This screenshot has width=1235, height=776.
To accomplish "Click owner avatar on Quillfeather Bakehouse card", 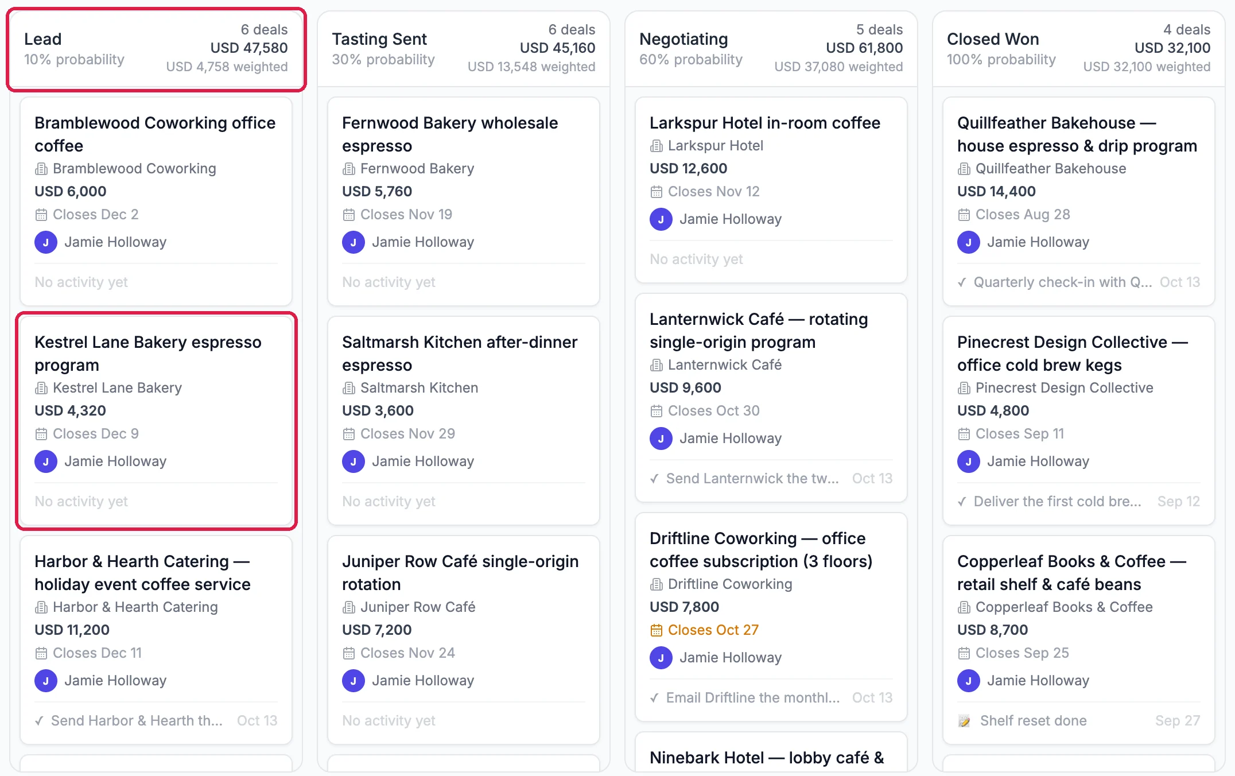I will 969,242.
